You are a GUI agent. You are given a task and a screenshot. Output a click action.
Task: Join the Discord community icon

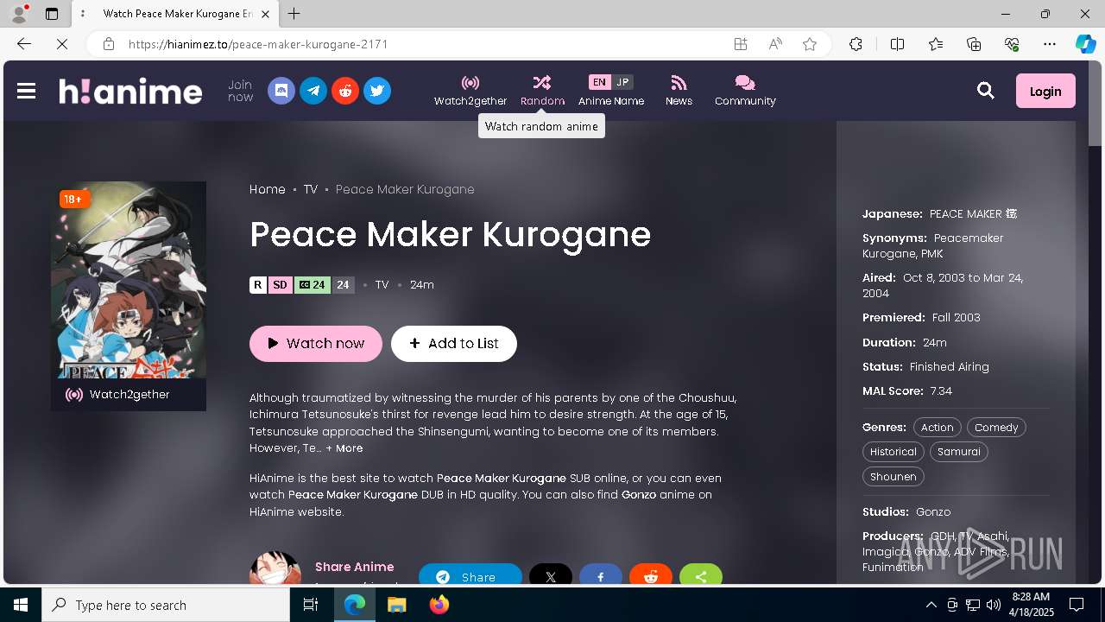tap(281, 91)
